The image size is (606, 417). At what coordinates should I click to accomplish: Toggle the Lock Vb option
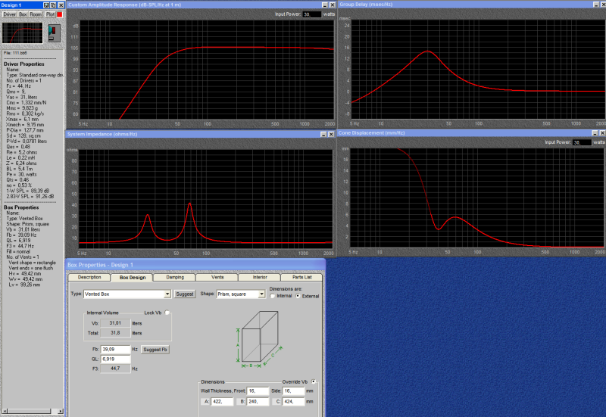pos(167,313)
